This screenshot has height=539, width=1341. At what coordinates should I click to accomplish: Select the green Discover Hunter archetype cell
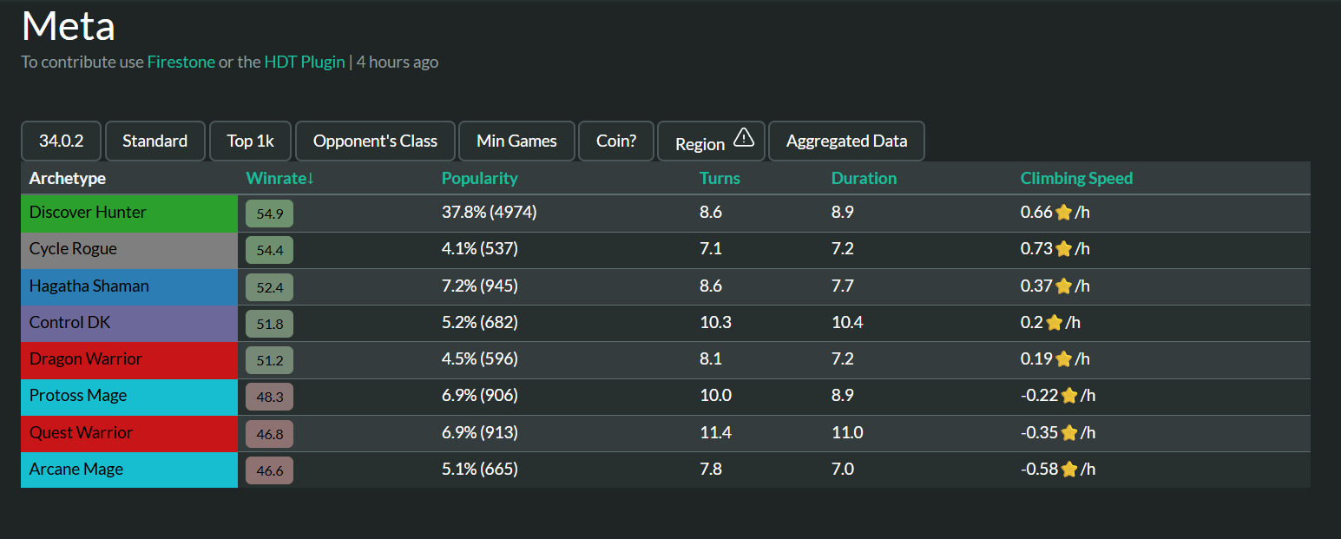coord(129,213)
